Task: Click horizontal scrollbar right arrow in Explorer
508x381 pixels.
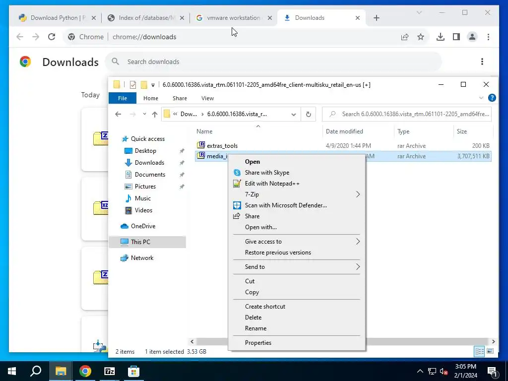Action: pyautogui.click(x=493, y=341)
